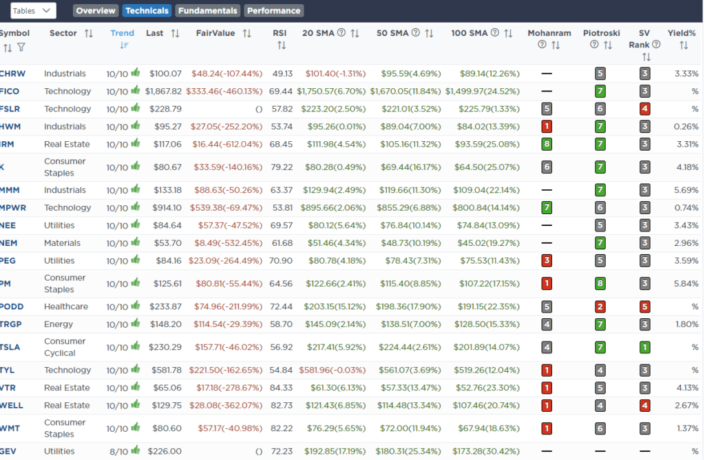
Task: Select GEV 50 SMA $180.31(25.34%)
Action: point(408,452)
